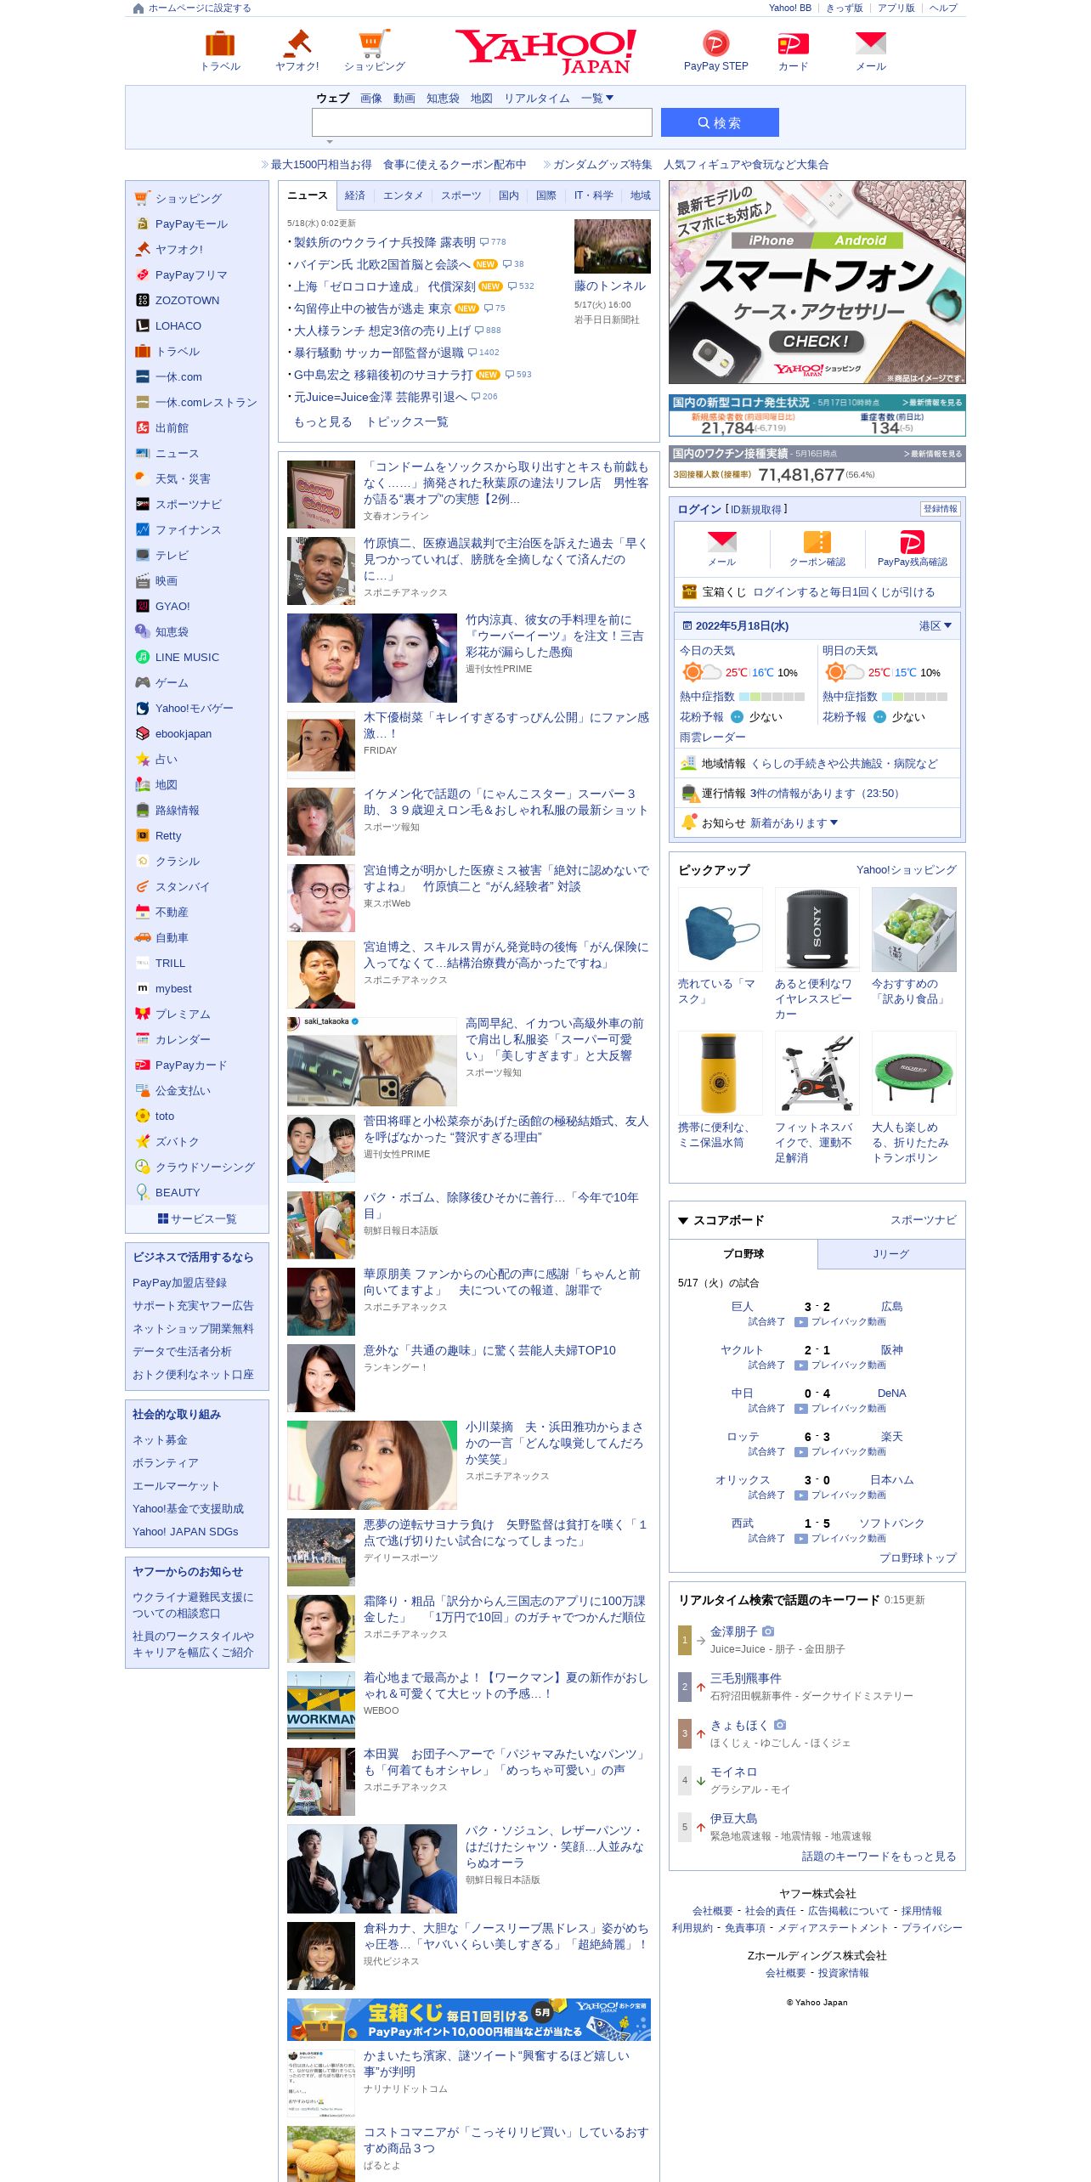The height and width of the screenshot is (2182, 1091).
Task: Open Yahoo! BB link at top right
Action: (790, 8)
